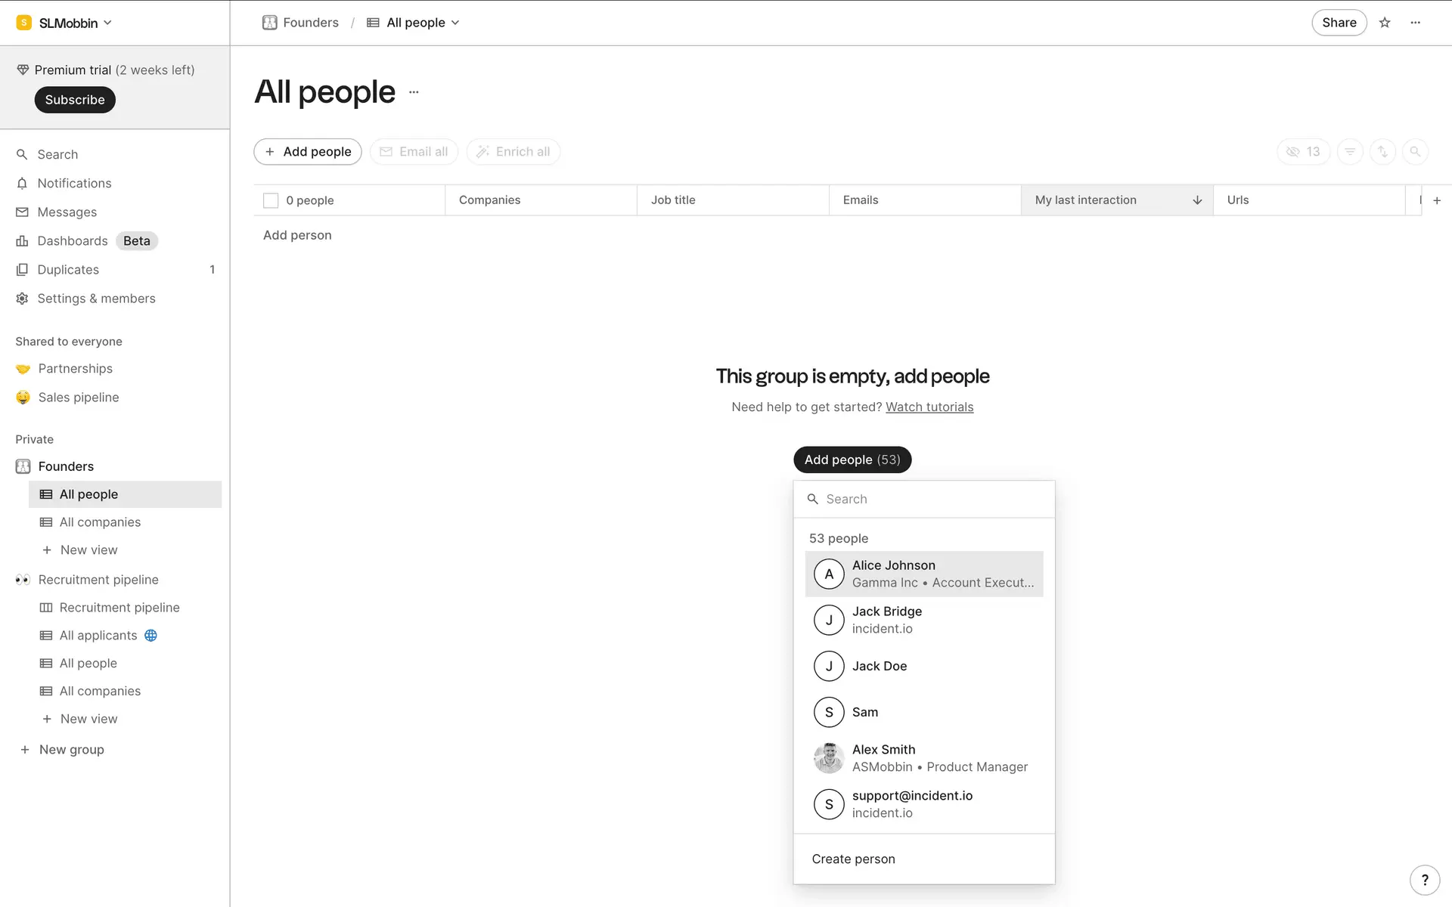
Task: Select Alice Johnson from the people list
Action: (x=923, y=574)
